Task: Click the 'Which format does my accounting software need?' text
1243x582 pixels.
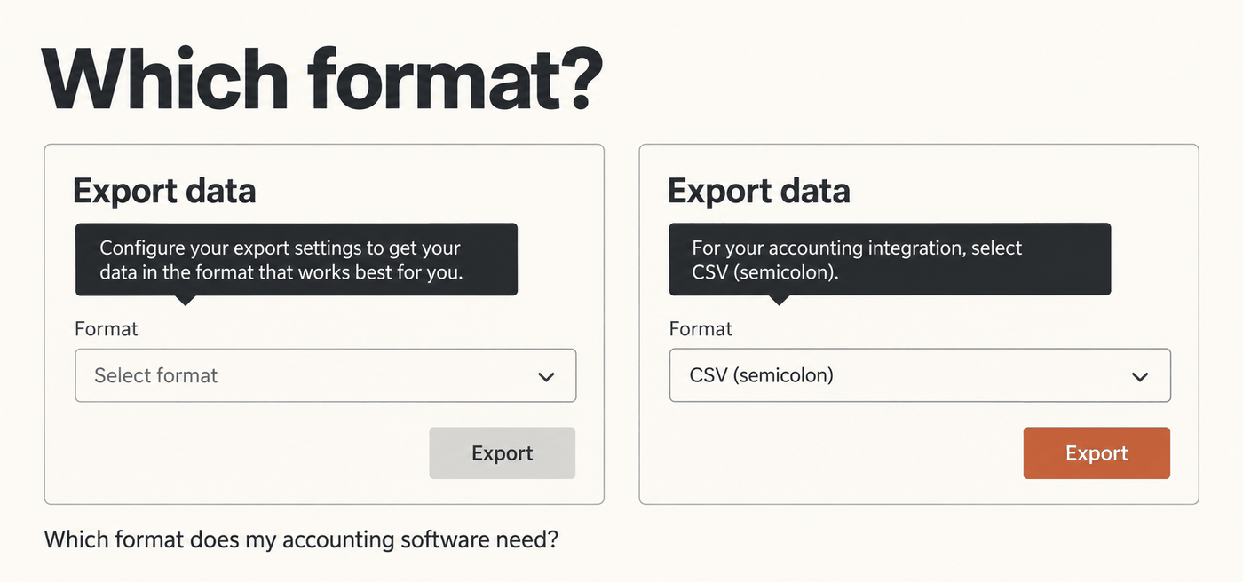Action: coord(301,539)
